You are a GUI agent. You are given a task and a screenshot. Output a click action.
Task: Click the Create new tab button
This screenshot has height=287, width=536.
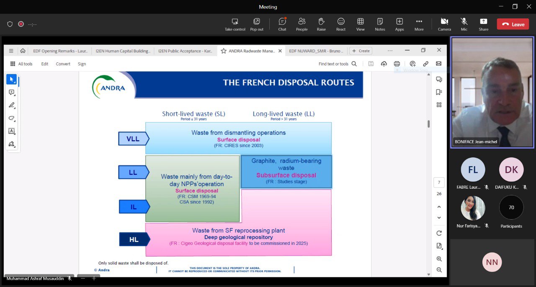361,51
